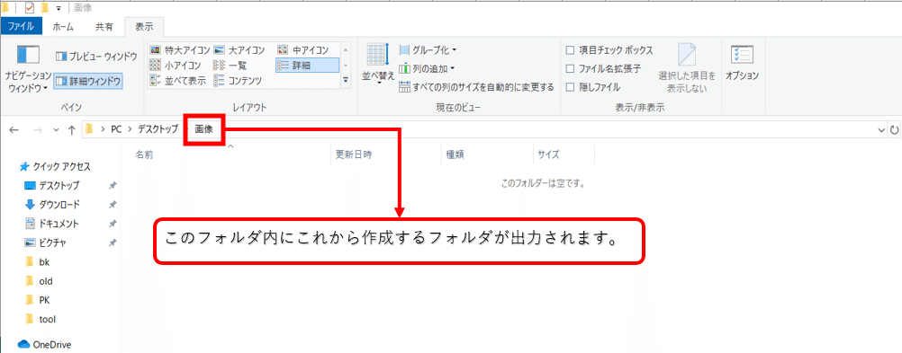Image resolution: width=902 pixels, height=353 pixels.
Task: Refresh the folder view
Action: point(895,130)
